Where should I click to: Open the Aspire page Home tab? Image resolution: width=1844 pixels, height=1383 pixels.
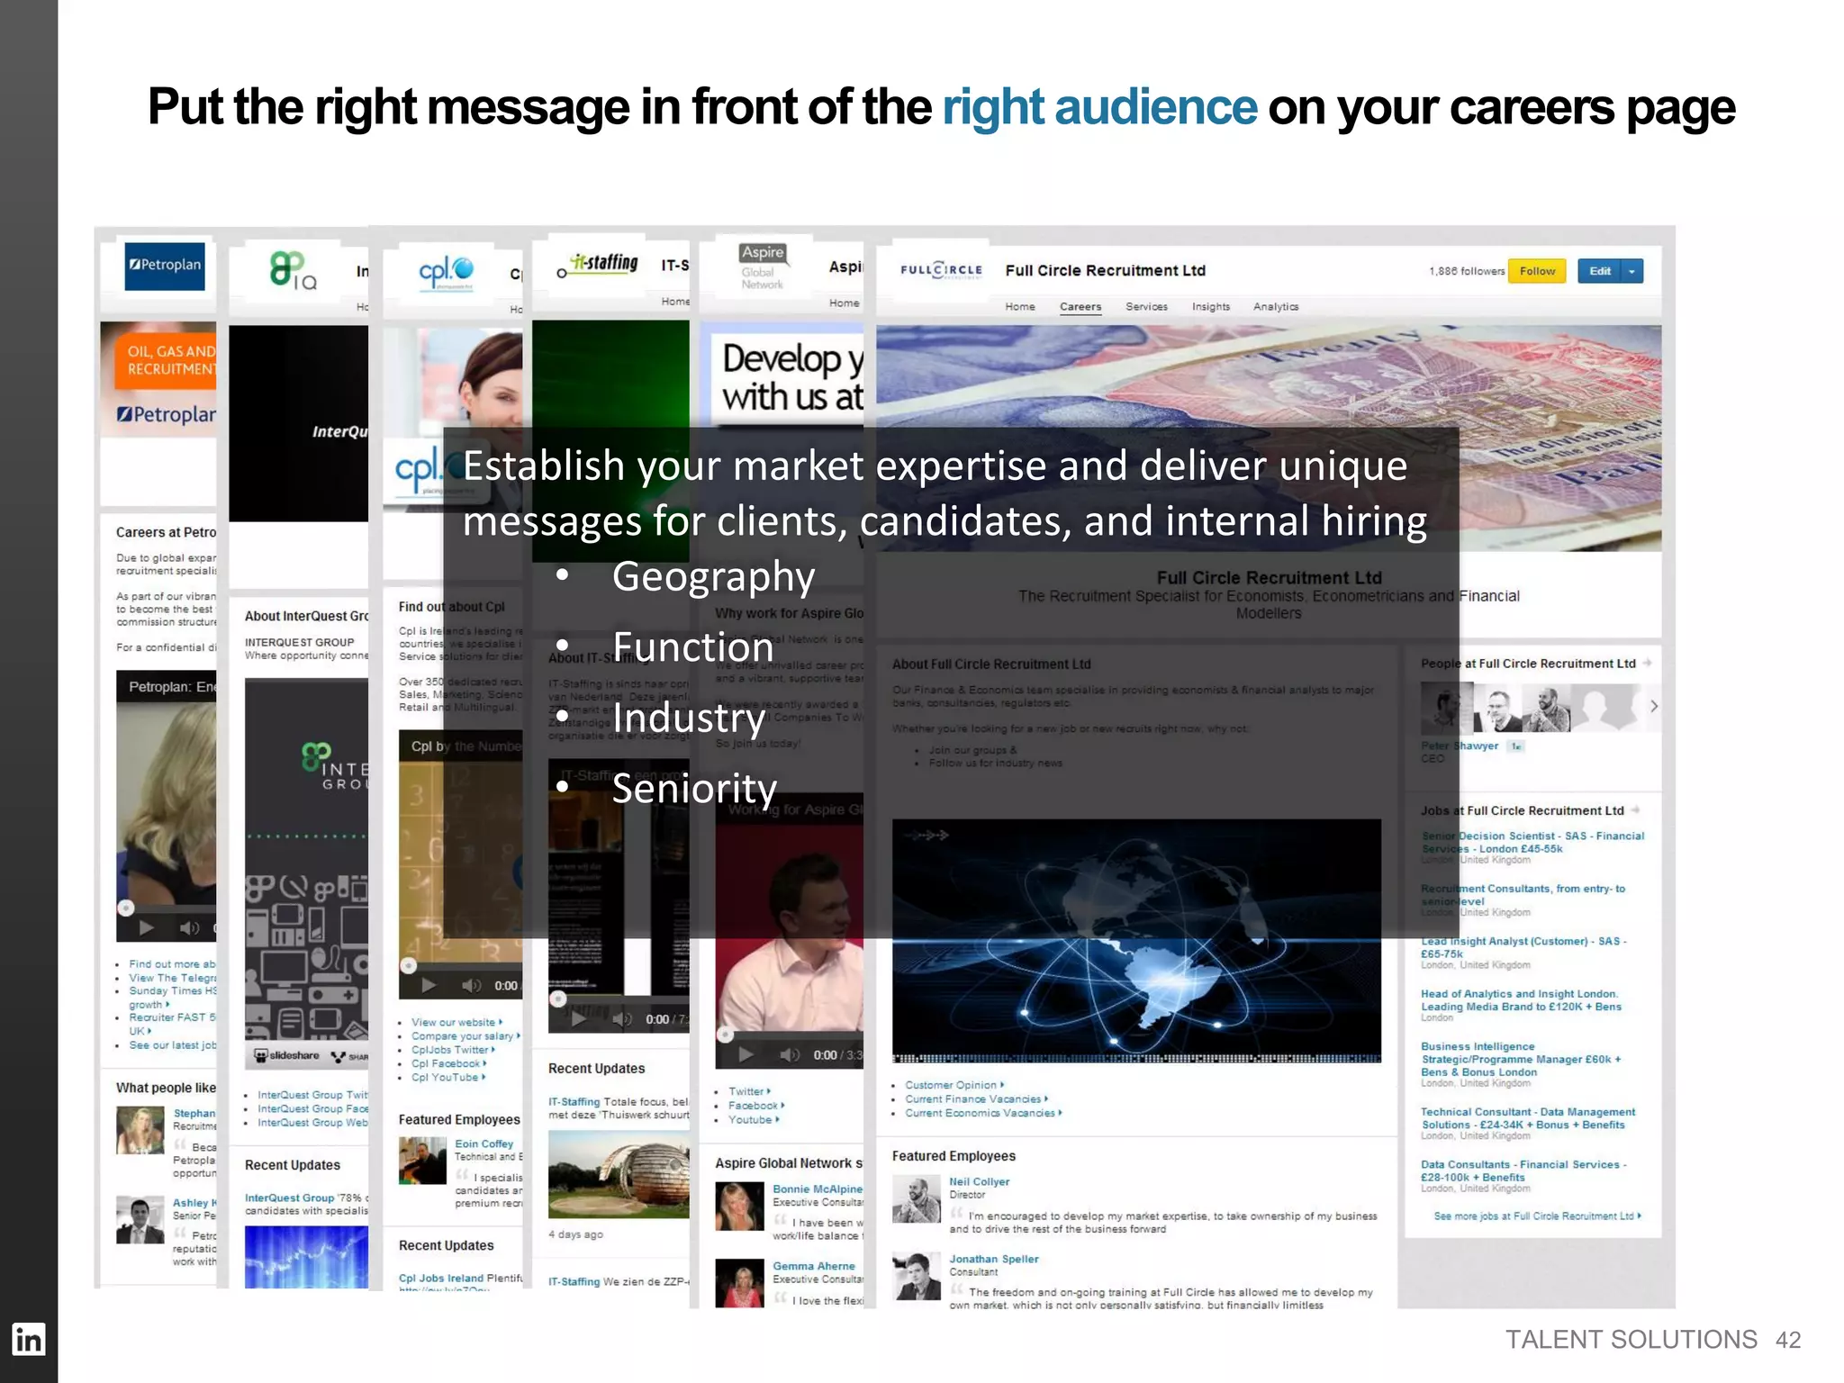[844, 303]
